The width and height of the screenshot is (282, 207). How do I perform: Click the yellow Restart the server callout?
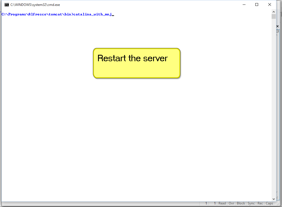point(137,63)
